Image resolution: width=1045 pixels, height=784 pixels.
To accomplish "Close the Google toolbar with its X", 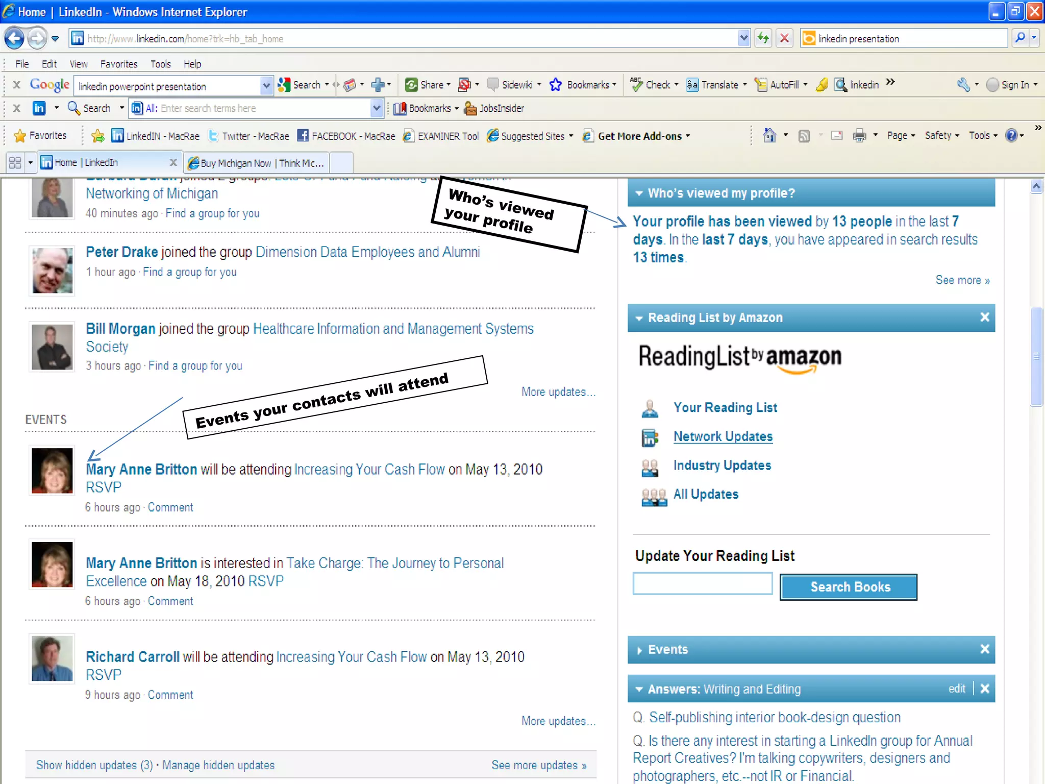I will [16, 85].
